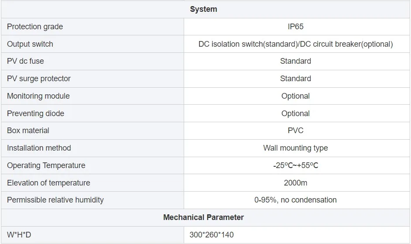Screen dimensions: 411x244
Task: Select the Permissible relative humidity label
Action: point(55,200)
